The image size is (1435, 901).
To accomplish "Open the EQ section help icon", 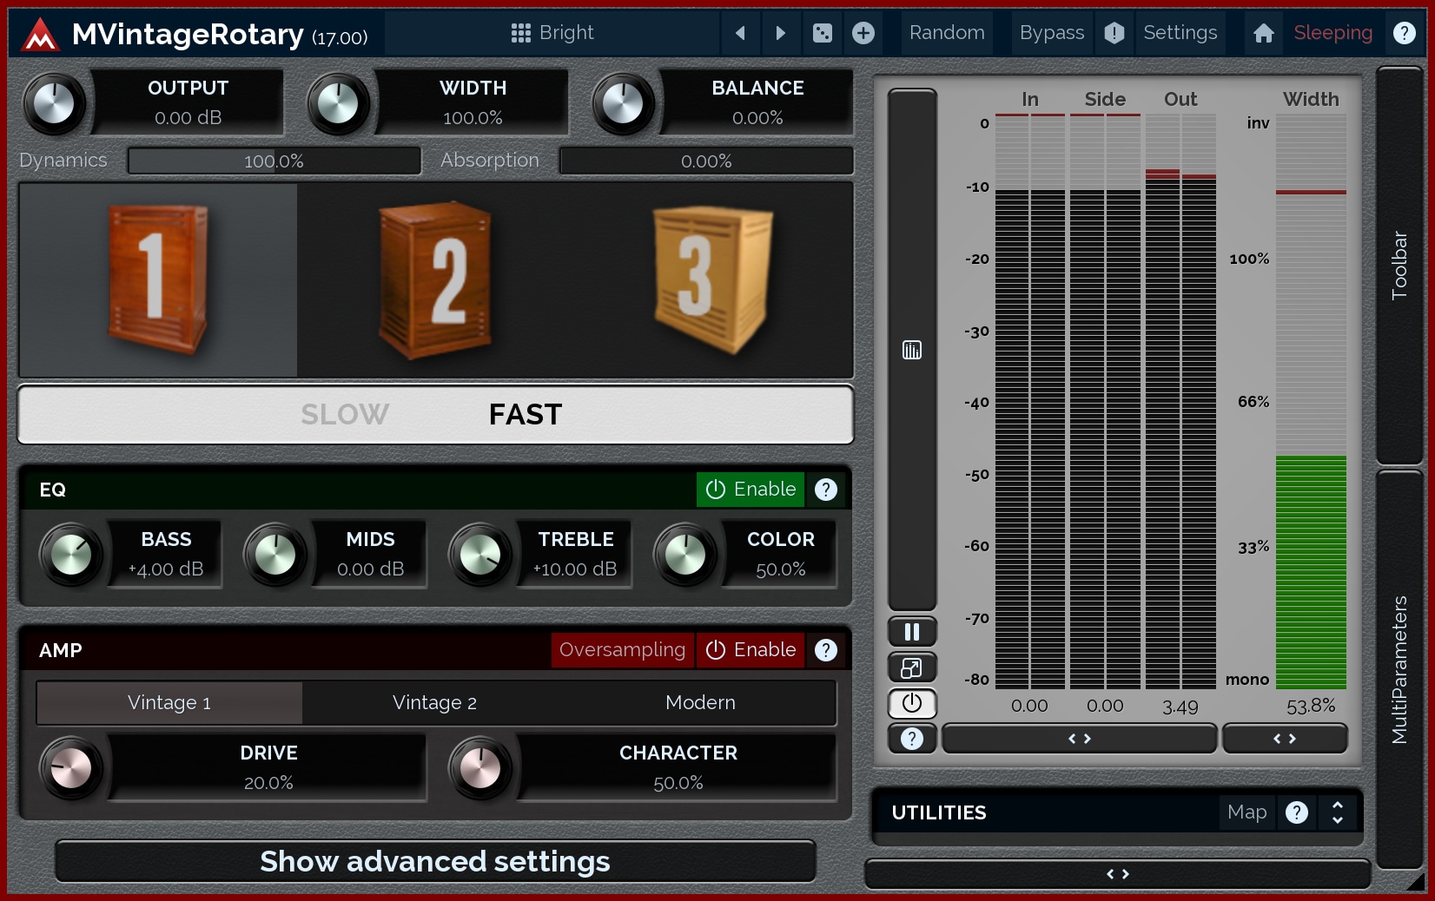I will 825,490.
